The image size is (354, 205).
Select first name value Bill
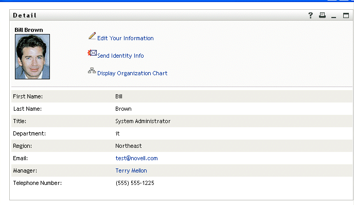119,96
